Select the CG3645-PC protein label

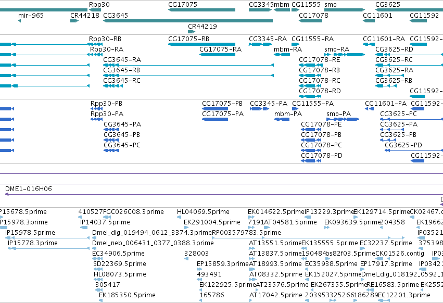pyautogui.click(x=122, y=145)
